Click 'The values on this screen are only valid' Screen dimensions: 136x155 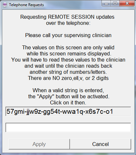[68, 47]
